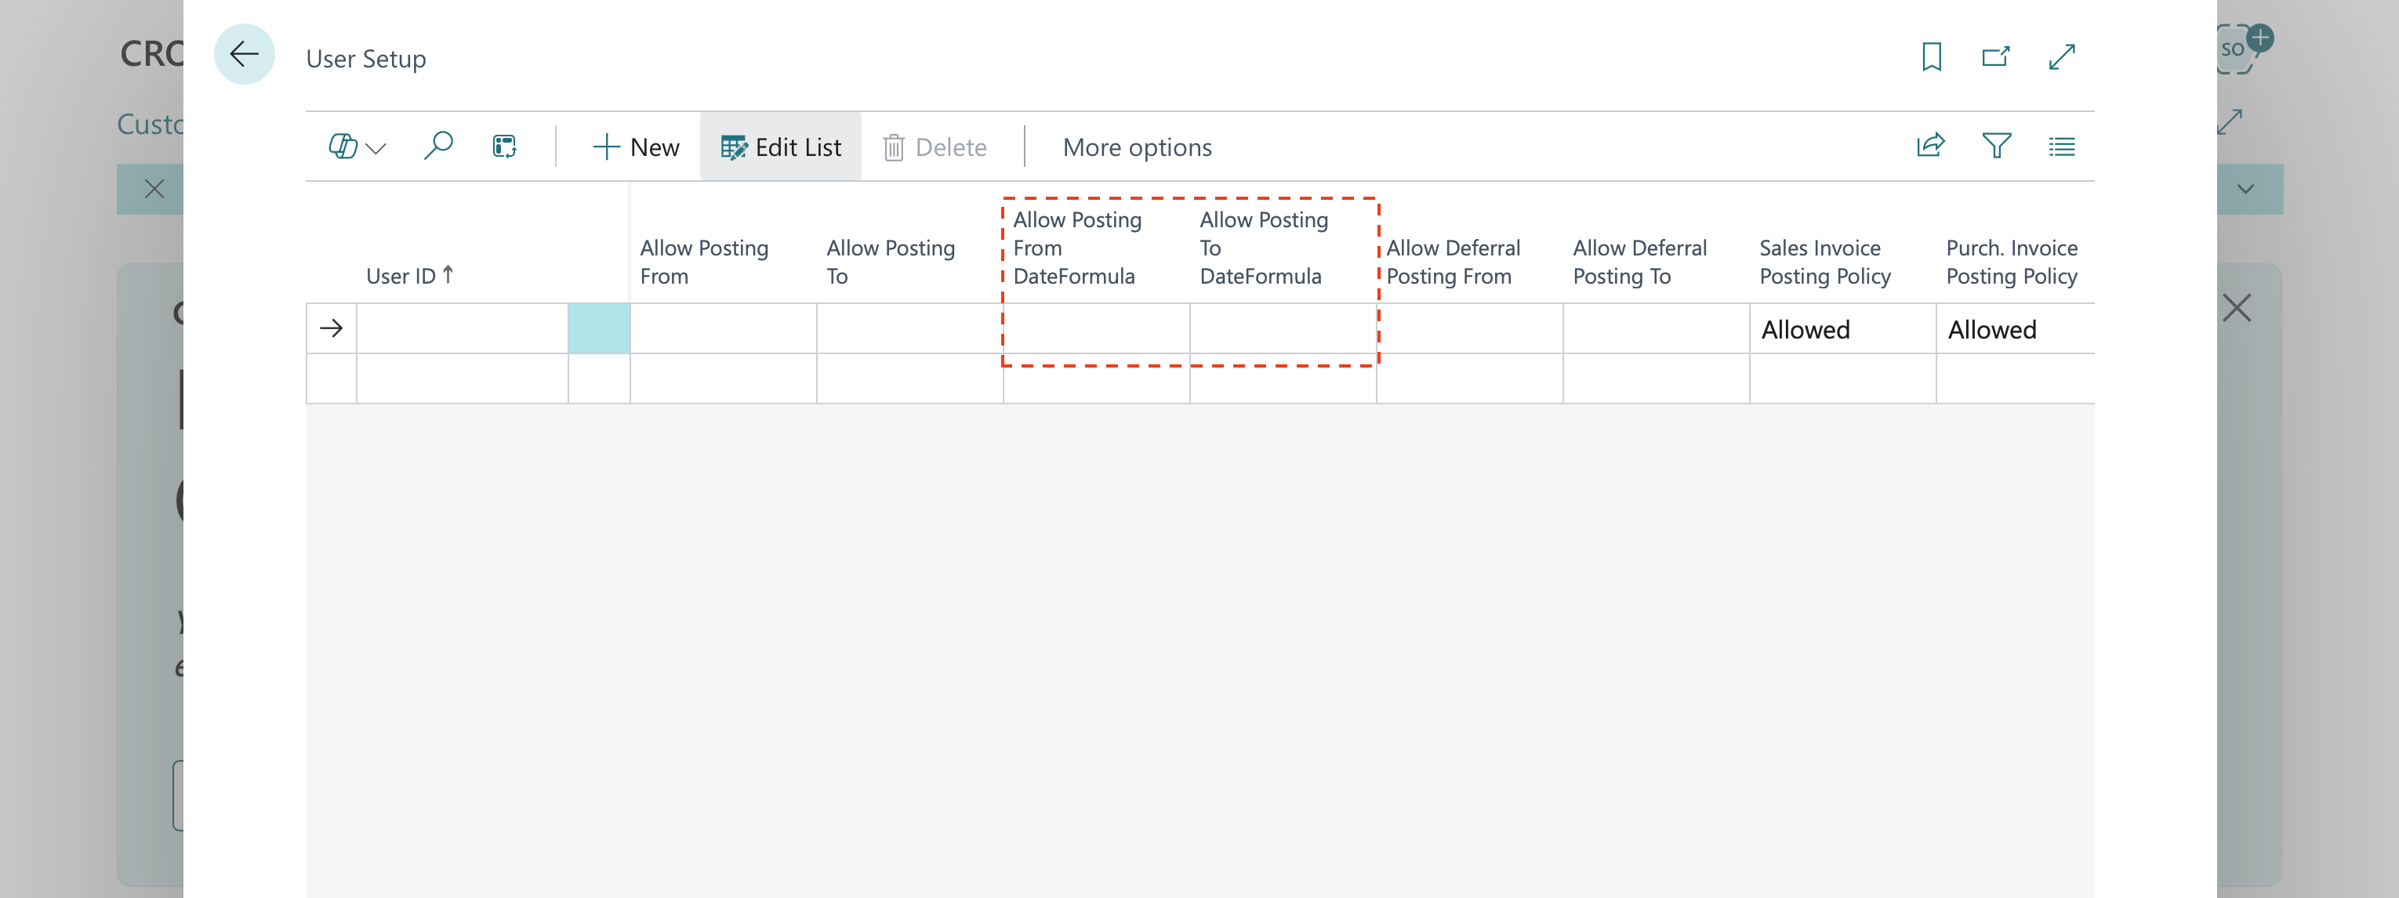
Task: Click the New button
Action: [x=636, y=147]
